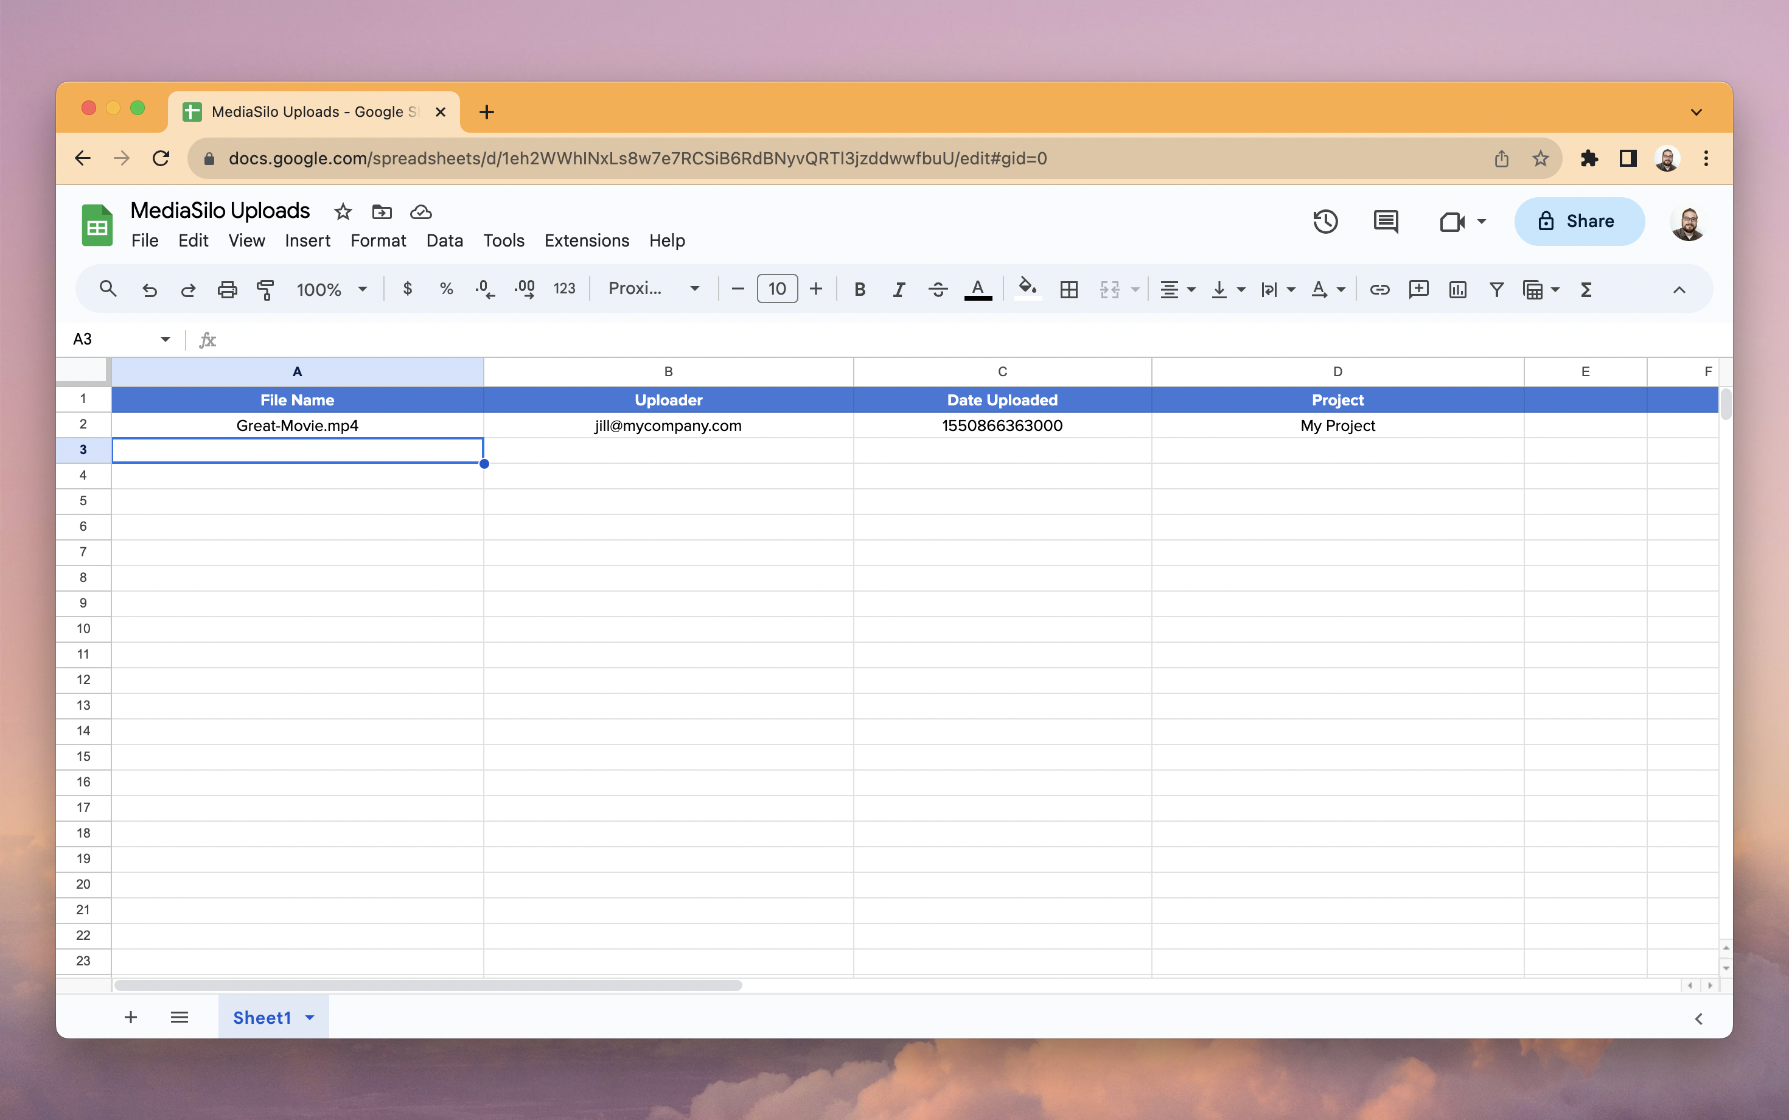Select the Great-Movie.mp4 cell
This screenshot has width=1789, height=1120.
coord(297,425)
